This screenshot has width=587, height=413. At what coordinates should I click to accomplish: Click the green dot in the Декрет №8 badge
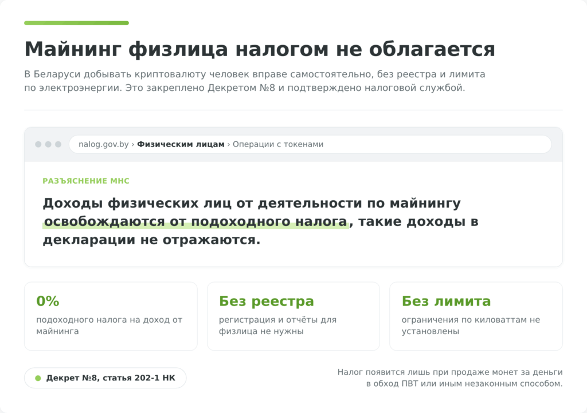coord(38,378)
